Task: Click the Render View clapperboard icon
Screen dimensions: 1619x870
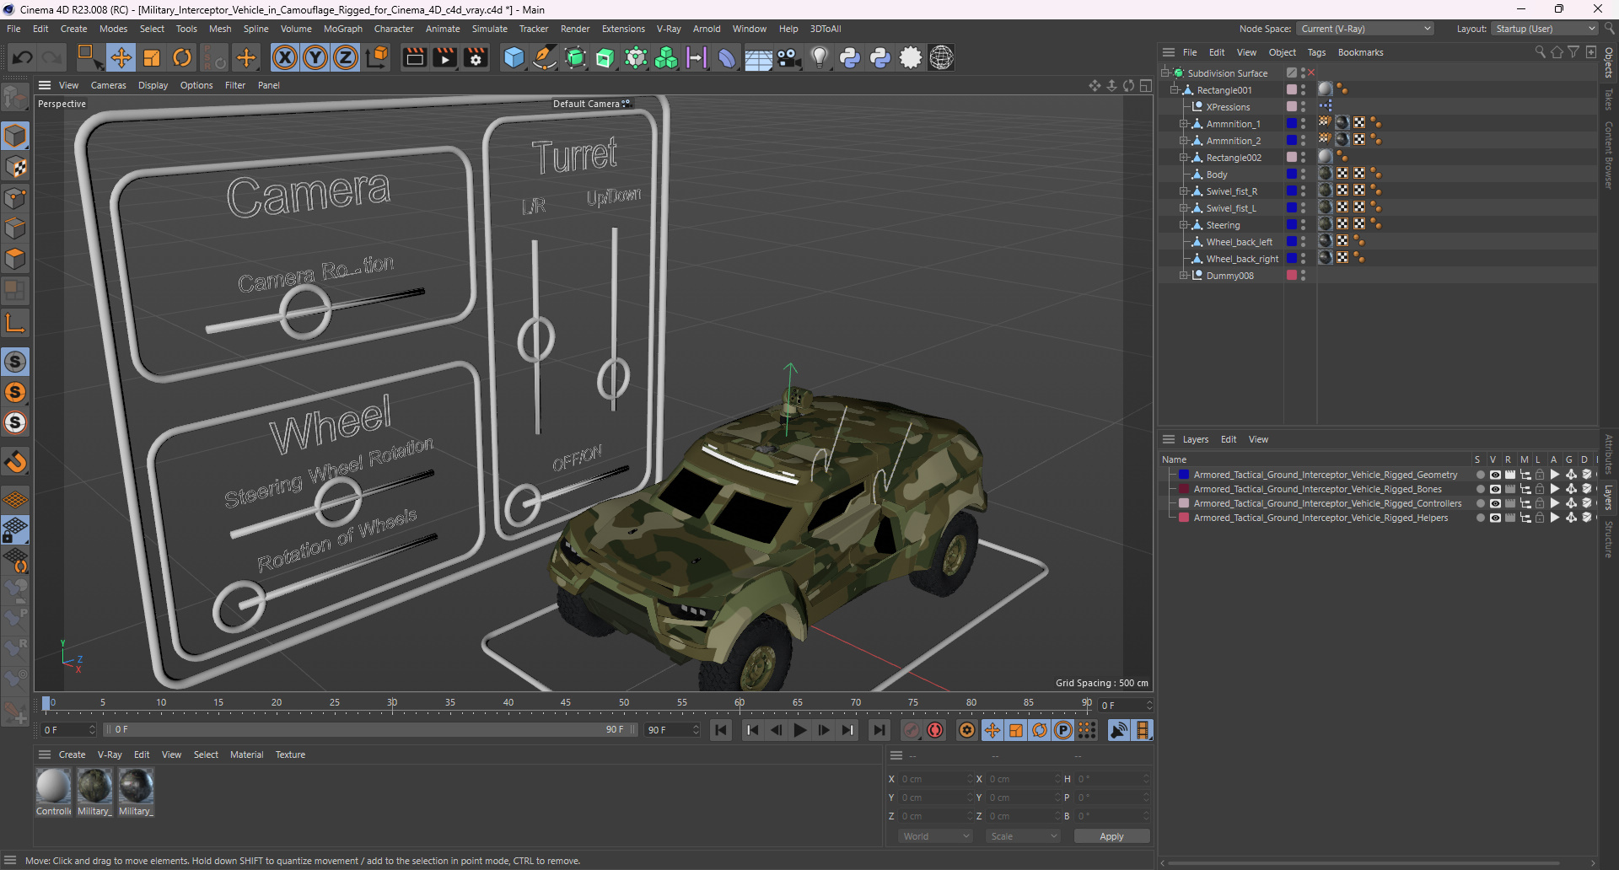Action: [414, 57]
